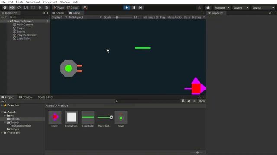
Task: Toggle Maximize On Play
Action: tap(154, 17)
